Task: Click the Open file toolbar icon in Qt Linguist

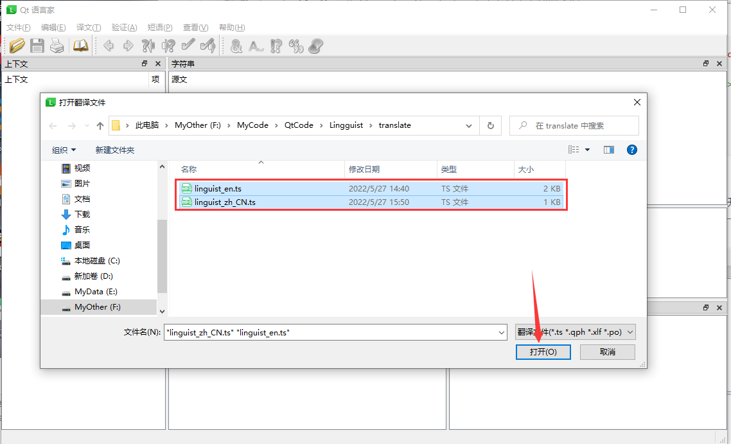Action: tap(17, 45)
